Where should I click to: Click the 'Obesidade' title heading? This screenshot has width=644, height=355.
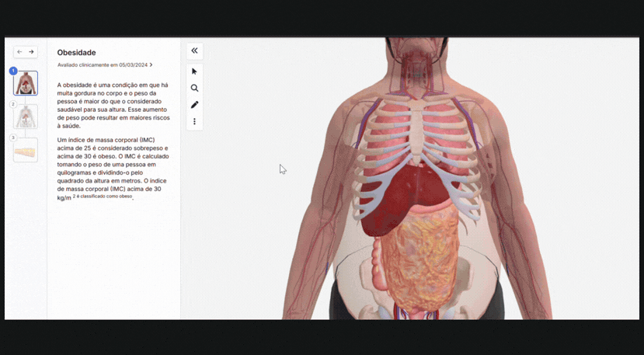click(76, 53)
